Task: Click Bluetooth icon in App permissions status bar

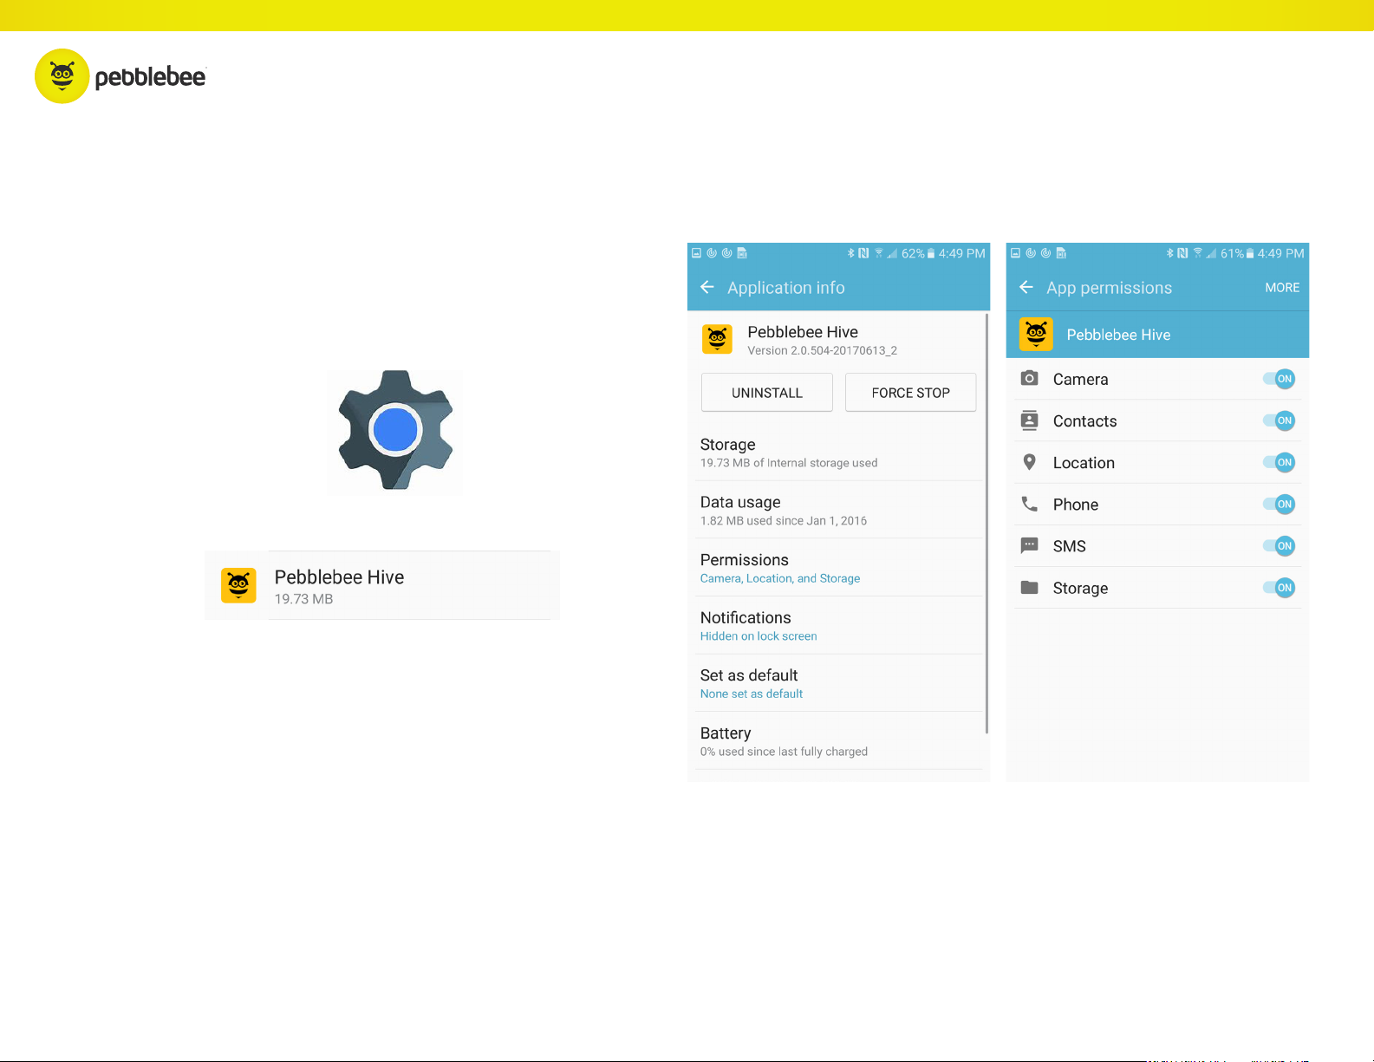Action: pyautogui.click(x=1169, y=253)
